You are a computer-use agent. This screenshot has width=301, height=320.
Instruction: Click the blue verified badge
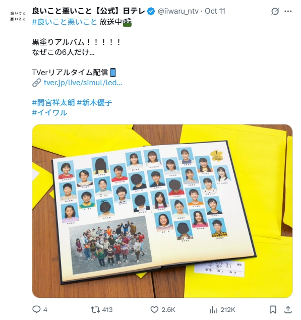[151, 11]
